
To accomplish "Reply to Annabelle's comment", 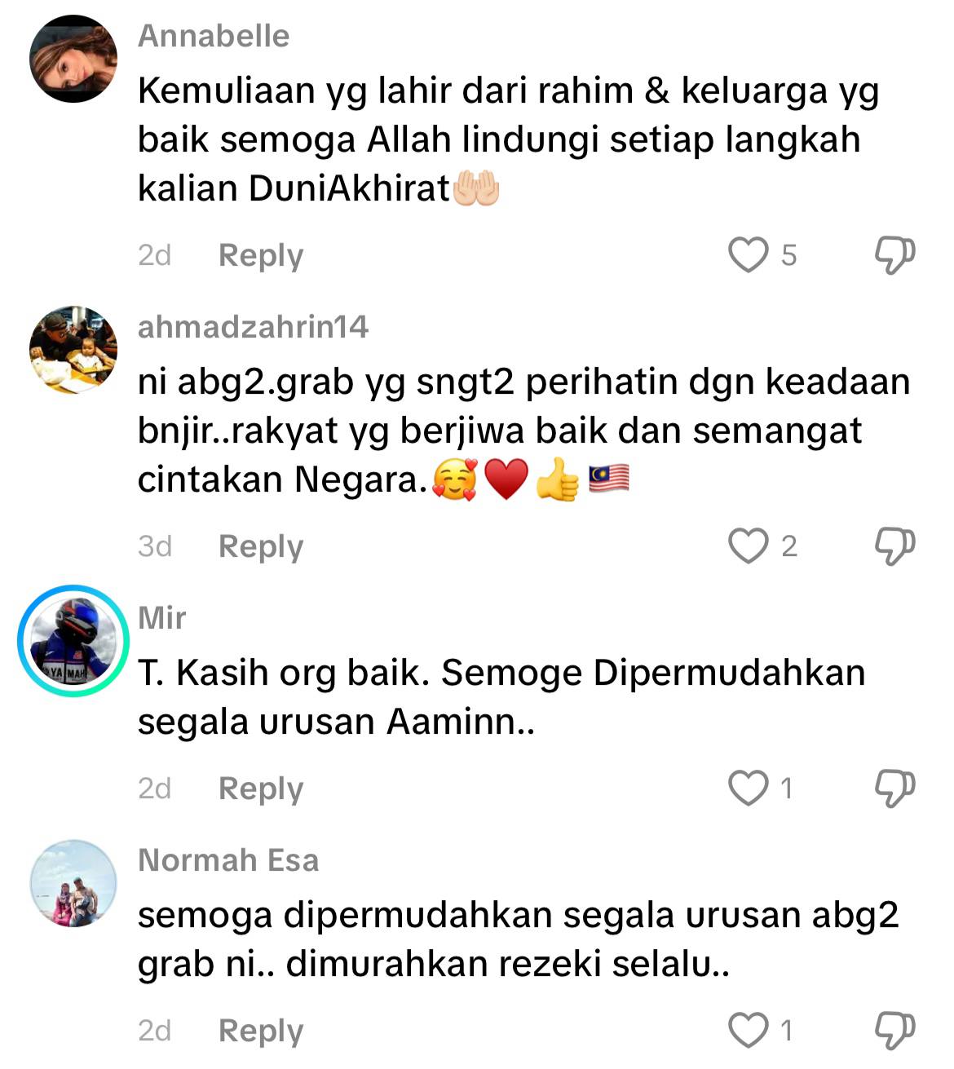I will (x=261, y=256).
